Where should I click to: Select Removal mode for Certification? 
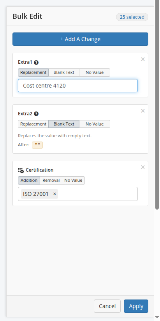point(51,180)
